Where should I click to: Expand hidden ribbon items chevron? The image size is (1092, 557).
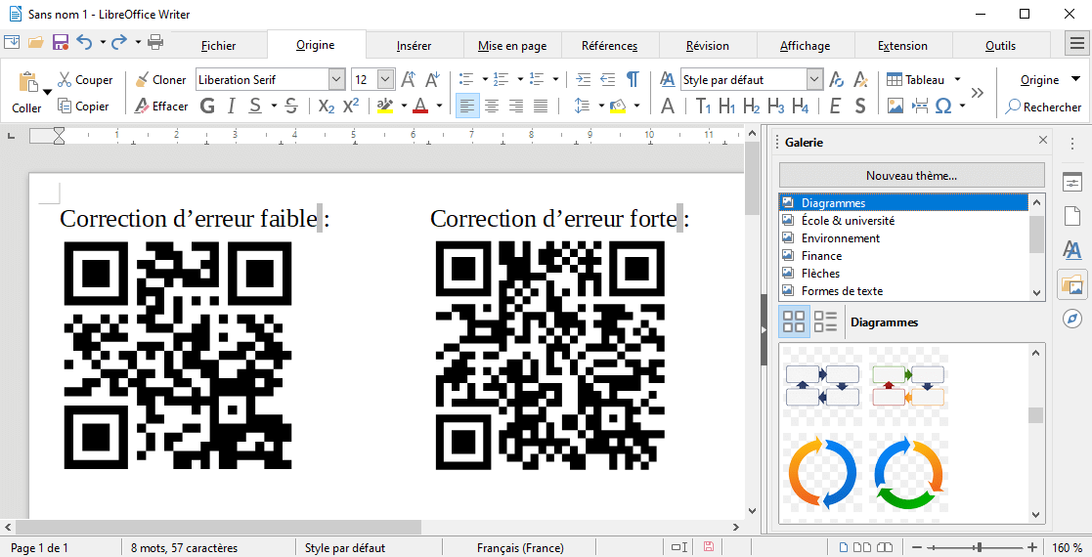tap(977, 93)
